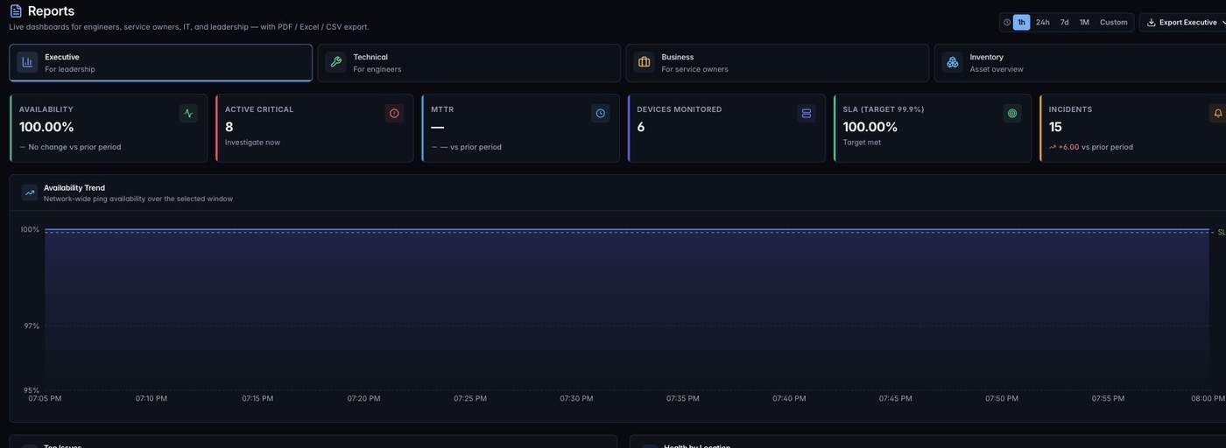
Task: Click No change vs prior period text
Action: (x=74, y=147)
